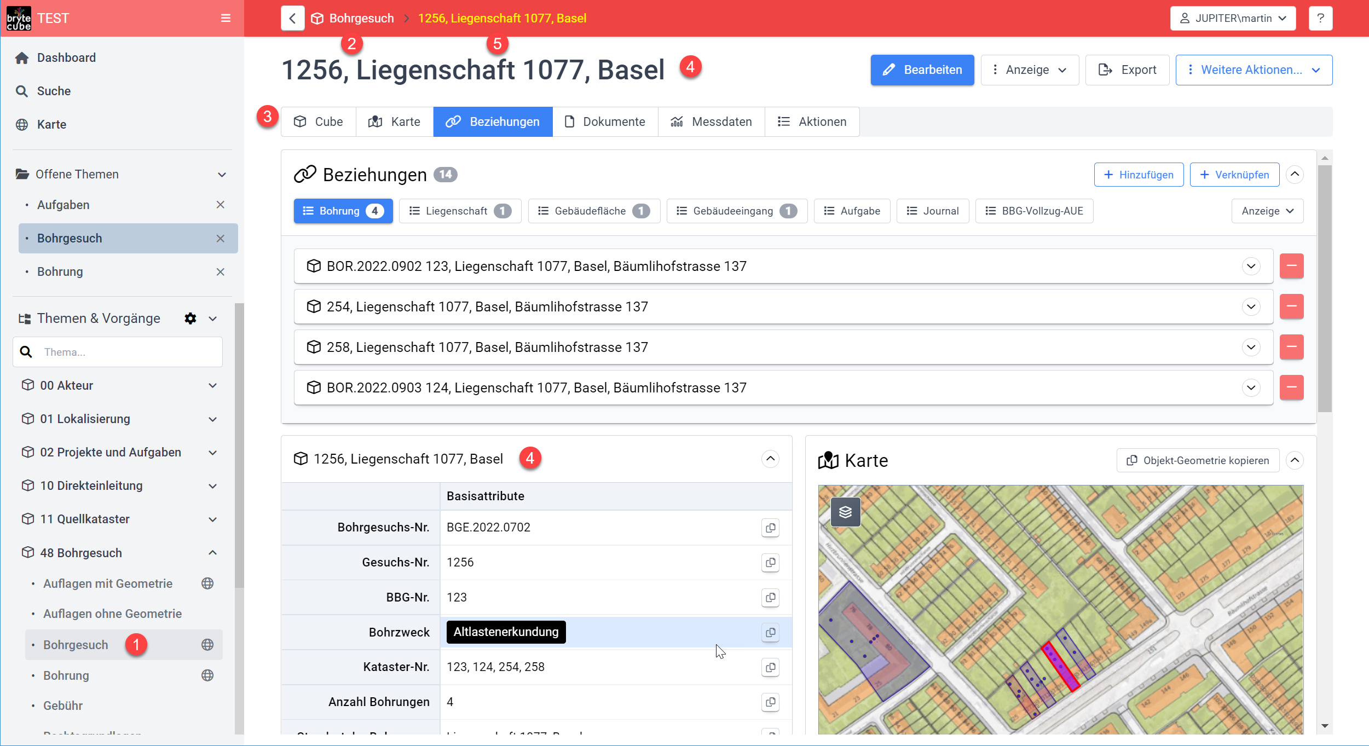Expand the 00 Akteur theme
This screenshot has height=746, width=1369.
point(213,385)
